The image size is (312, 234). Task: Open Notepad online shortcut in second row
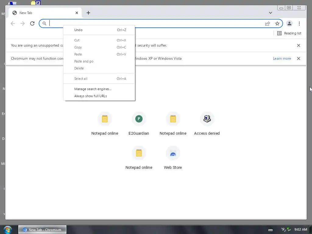[139, 158]
